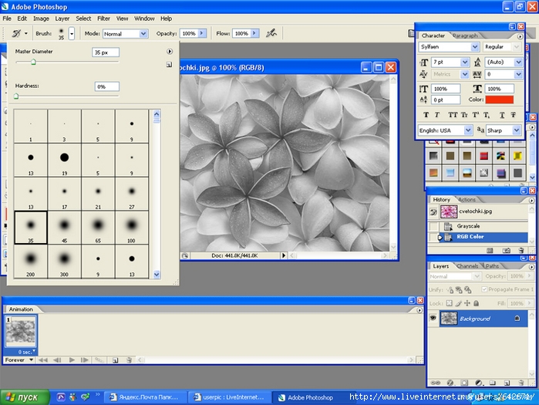Click the Faux Italic icon
The image size is (539, 405).
[x=437, y=115]
